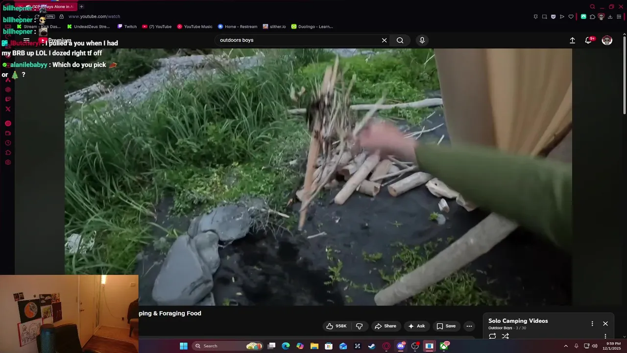The width and height of the screenshot is (627, 353).
Task: Open the YouTube Music bookmark
Action: coord(194,26)
